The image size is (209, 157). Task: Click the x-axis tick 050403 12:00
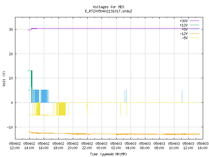click(x=188, y=146)
